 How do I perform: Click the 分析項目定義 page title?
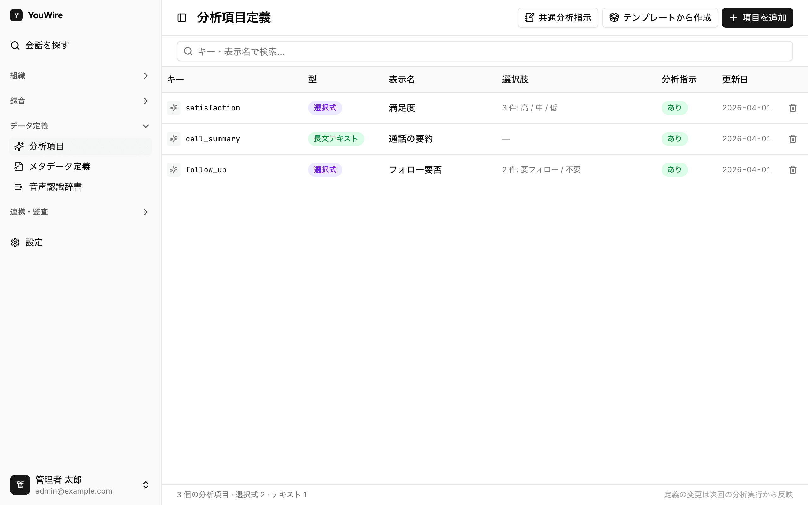pos(234,18)
